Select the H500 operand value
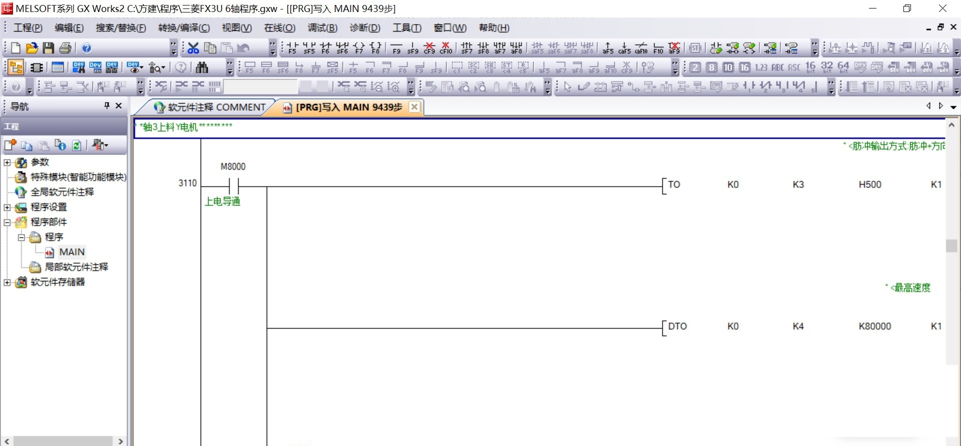 coord(870,184)
